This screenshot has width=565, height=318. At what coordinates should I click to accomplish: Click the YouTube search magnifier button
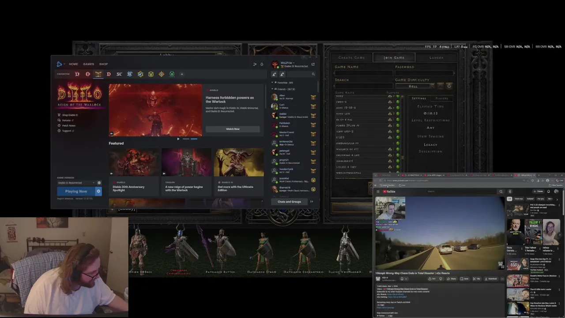click(501, 191)
